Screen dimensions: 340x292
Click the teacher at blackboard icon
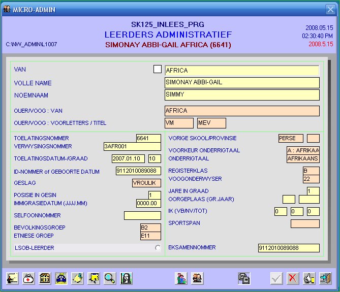[13, 278]
